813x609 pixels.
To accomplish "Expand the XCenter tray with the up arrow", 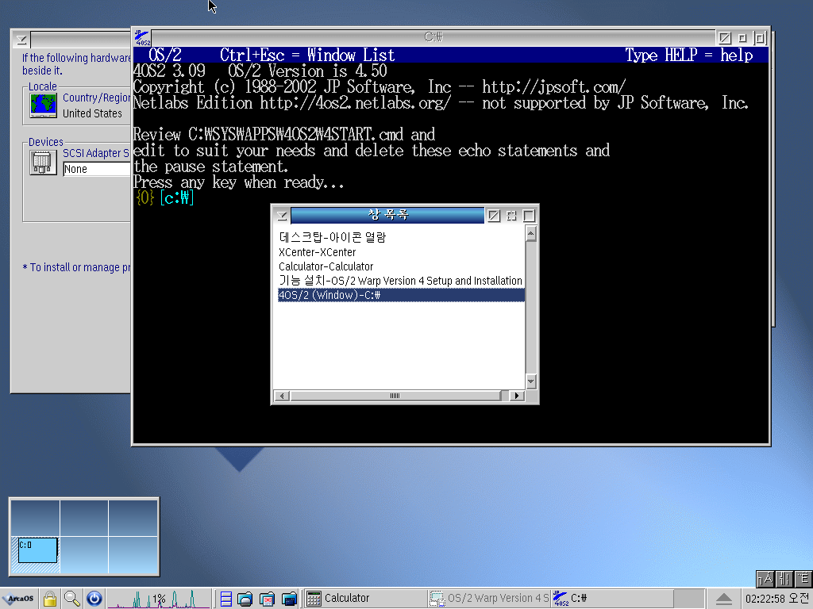I will point(723,599).
